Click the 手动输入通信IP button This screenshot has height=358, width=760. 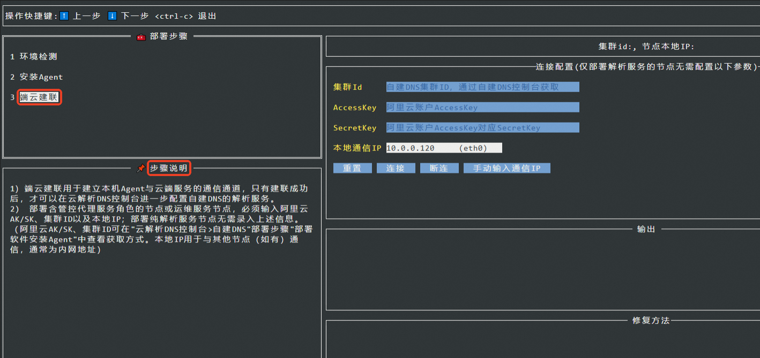[507, 168]
